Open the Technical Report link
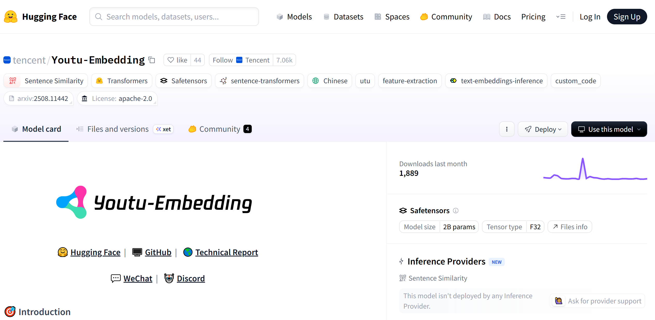Image resolution: width=655 pixels, height=320 pixels. (x=227, y=252)
